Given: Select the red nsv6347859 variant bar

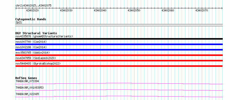Looking at the screenshot, I should [x=119, y=61].
